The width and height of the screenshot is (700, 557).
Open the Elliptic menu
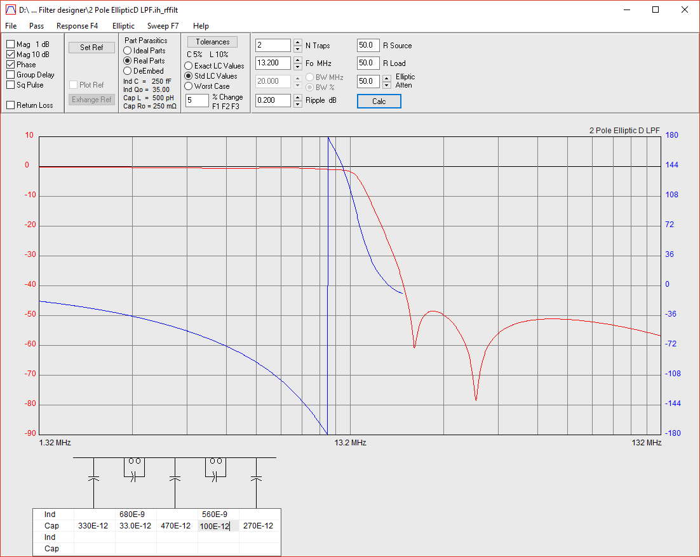(123, 26)
